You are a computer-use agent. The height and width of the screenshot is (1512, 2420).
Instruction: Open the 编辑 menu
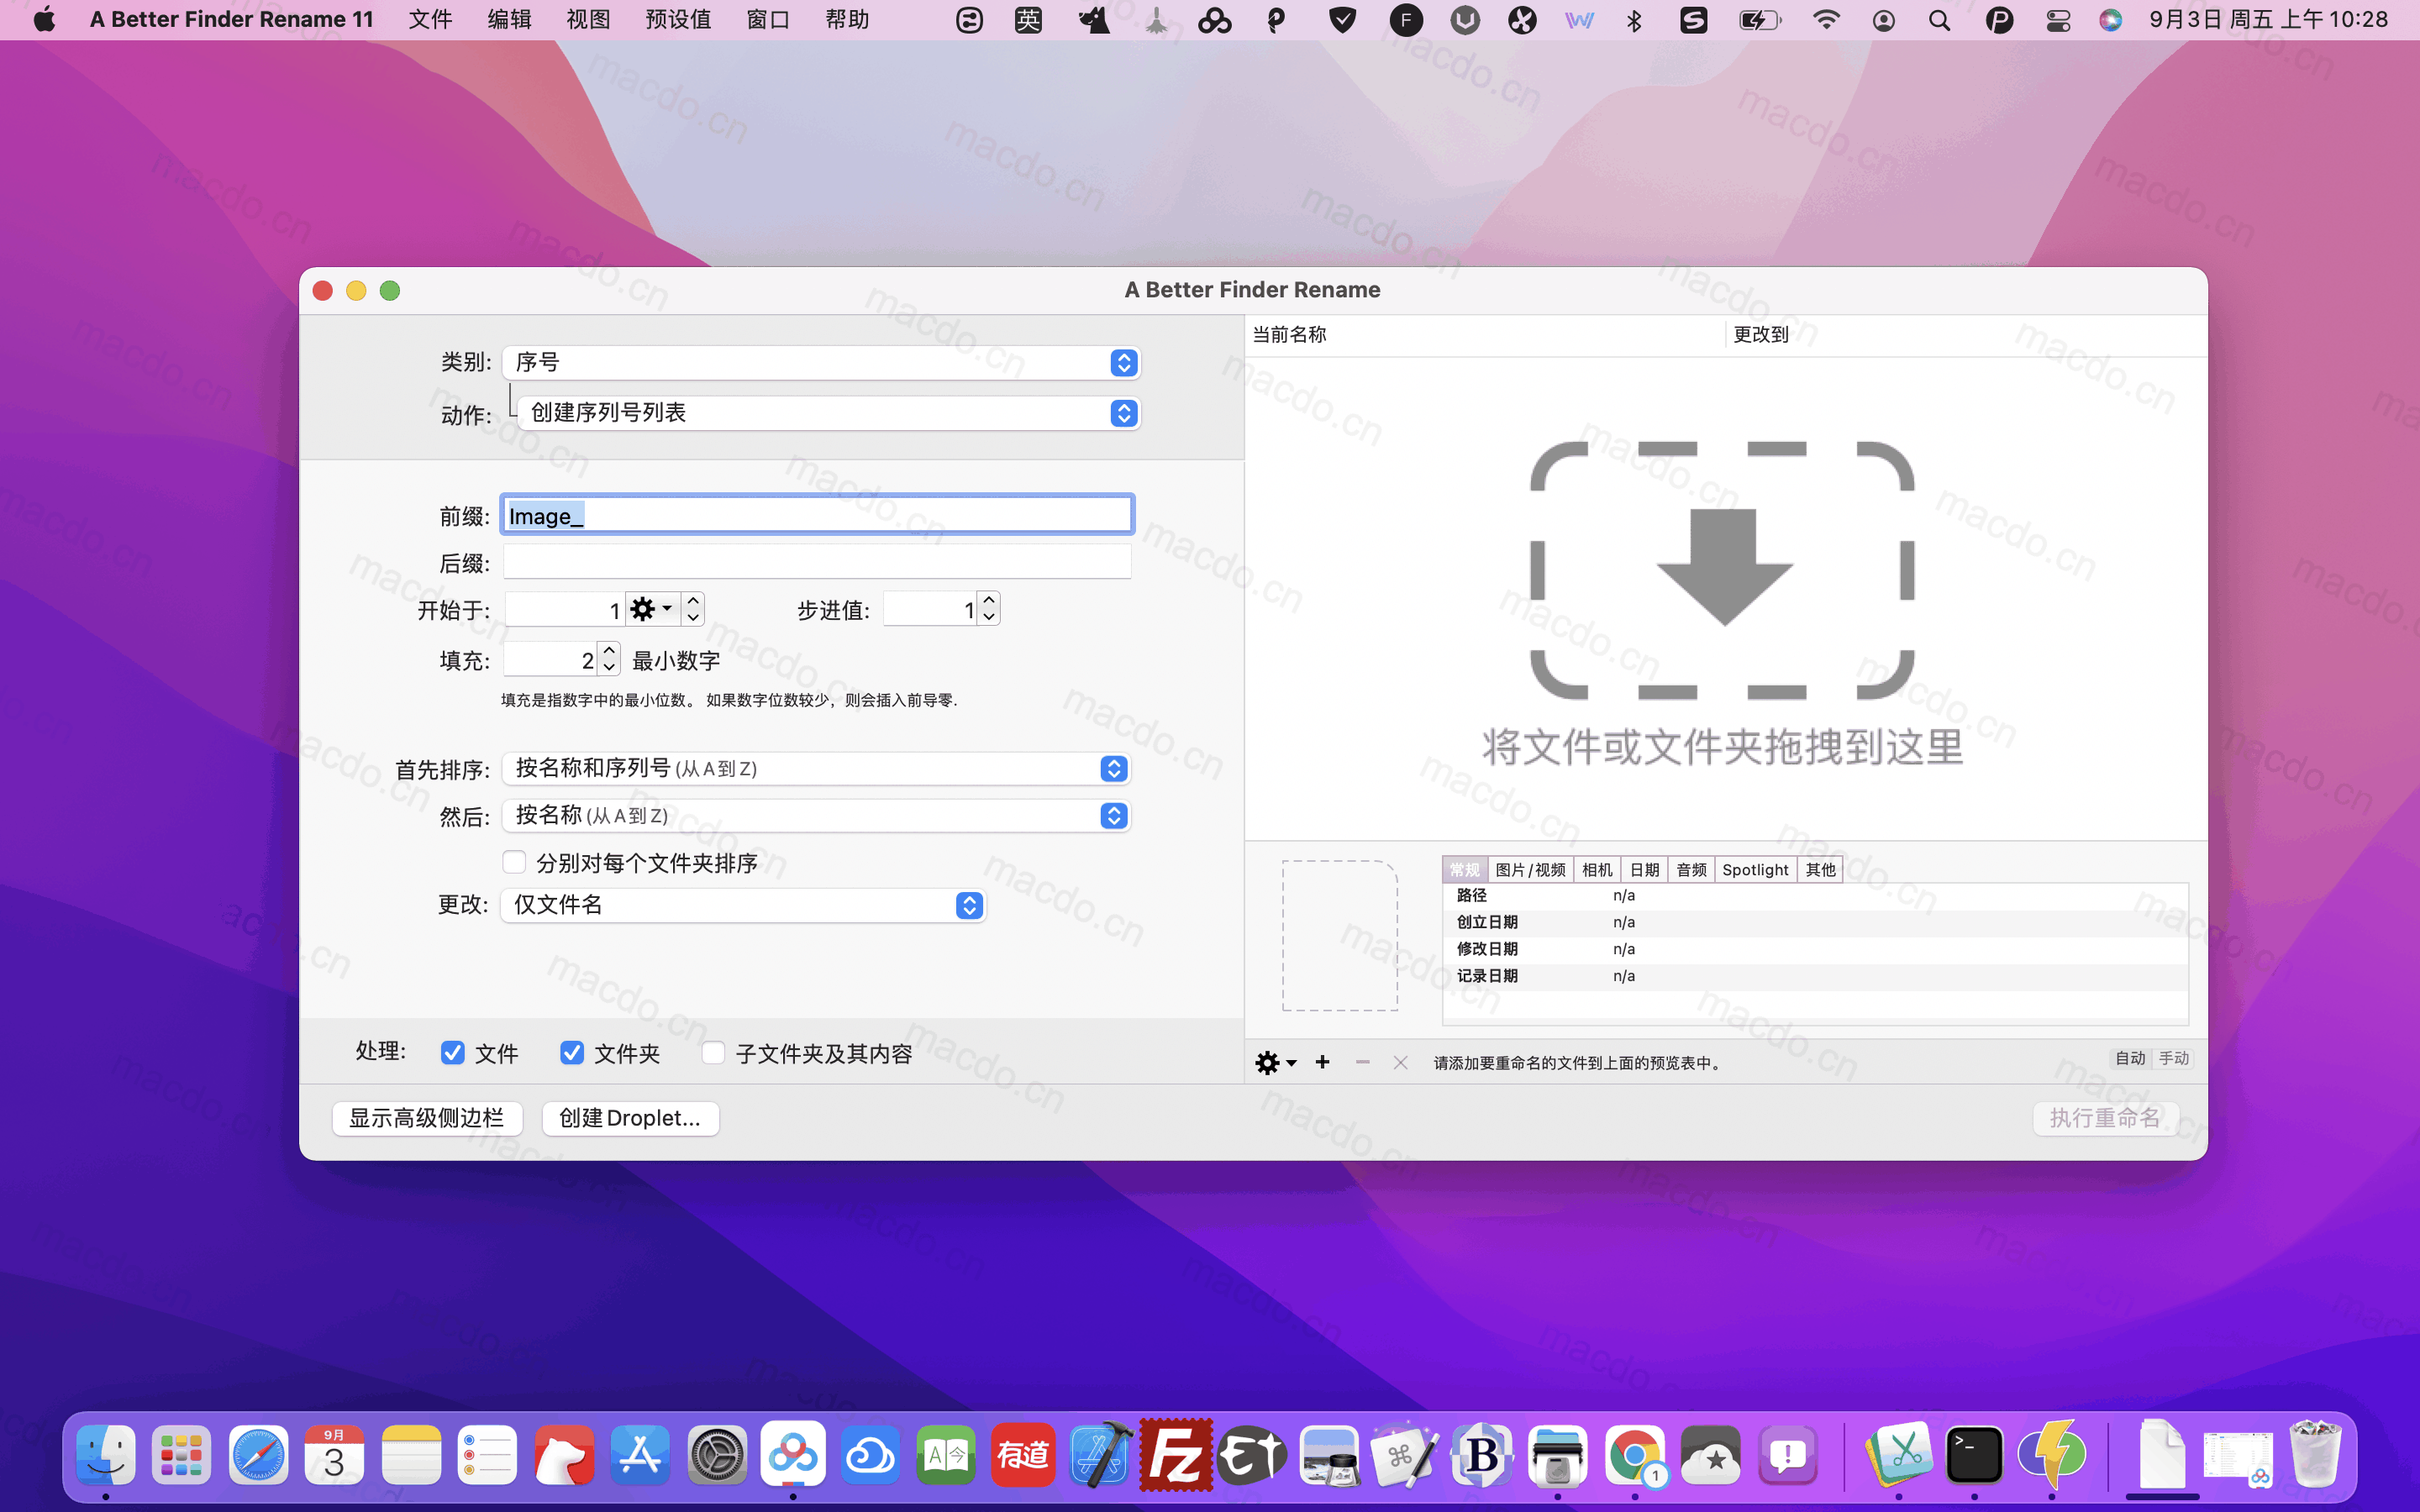[509, 20]
